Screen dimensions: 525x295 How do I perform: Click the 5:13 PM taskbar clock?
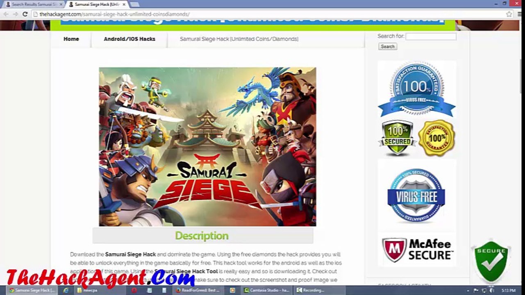click(x=508, y=290)
